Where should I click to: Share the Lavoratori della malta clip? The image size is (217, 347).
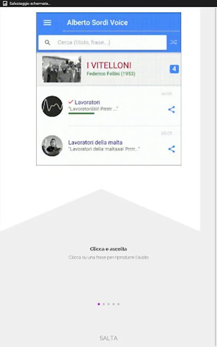pyautogui.click(x=172, y=149)
